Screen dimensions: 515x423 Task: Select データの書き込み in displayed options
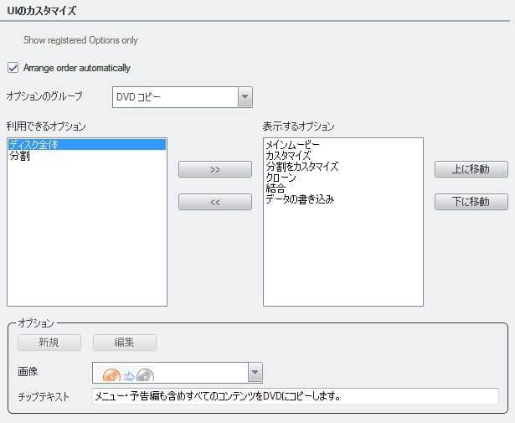click(x=300, y=199)
